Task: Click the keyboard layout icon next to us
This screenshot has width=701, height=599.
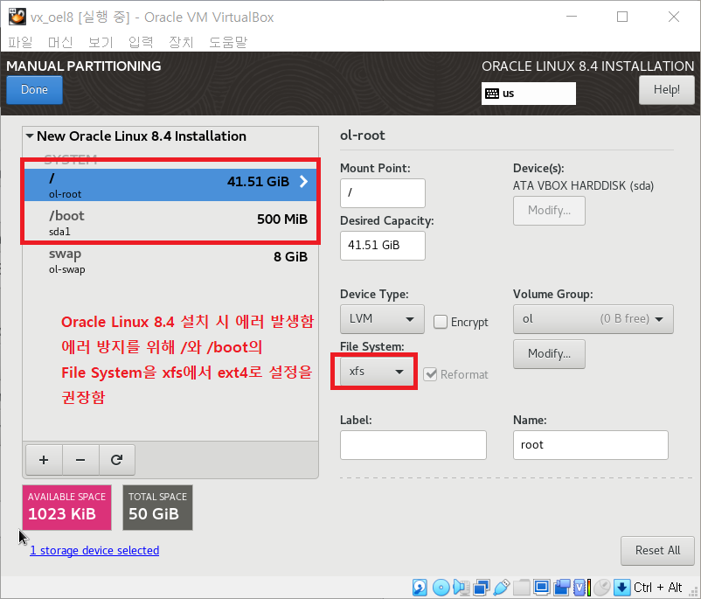Action: pyautogui.click(x=492, y=94)
